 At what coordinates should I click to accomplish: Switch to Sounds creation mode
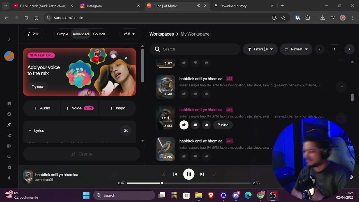[99, 34]
